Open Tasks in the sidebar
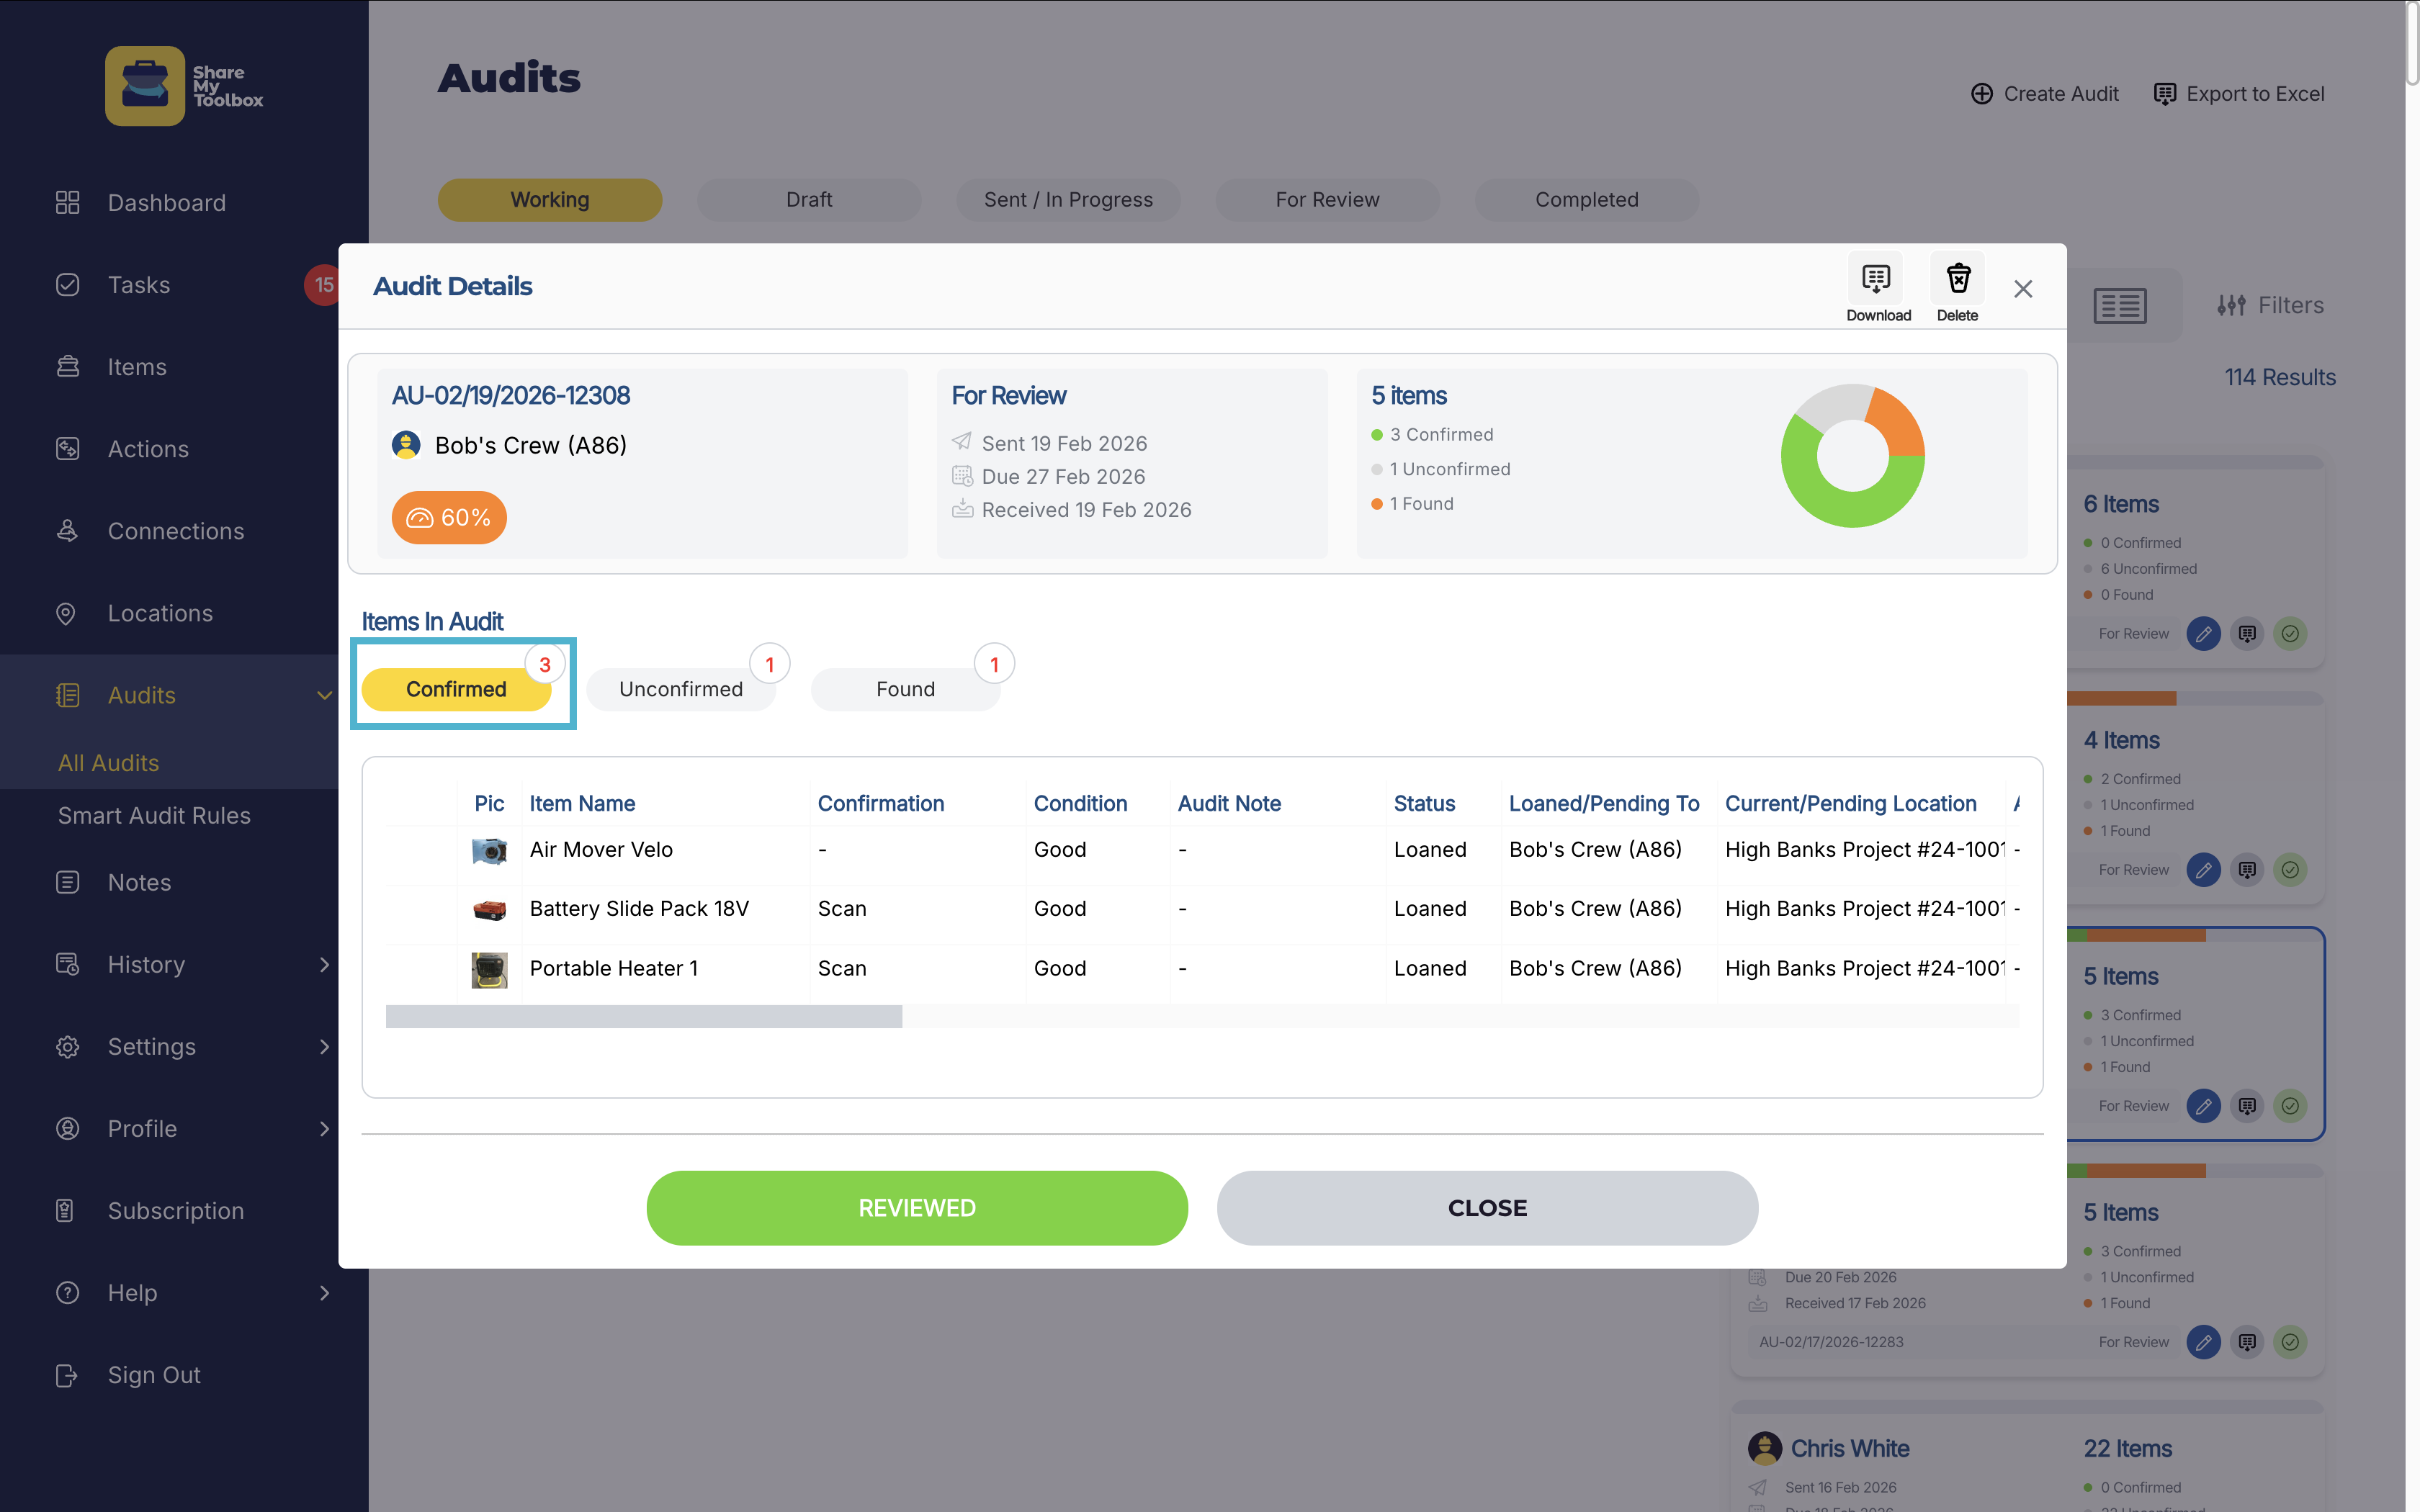The height and width of the screenshot is (1512, 2420). 139,285
